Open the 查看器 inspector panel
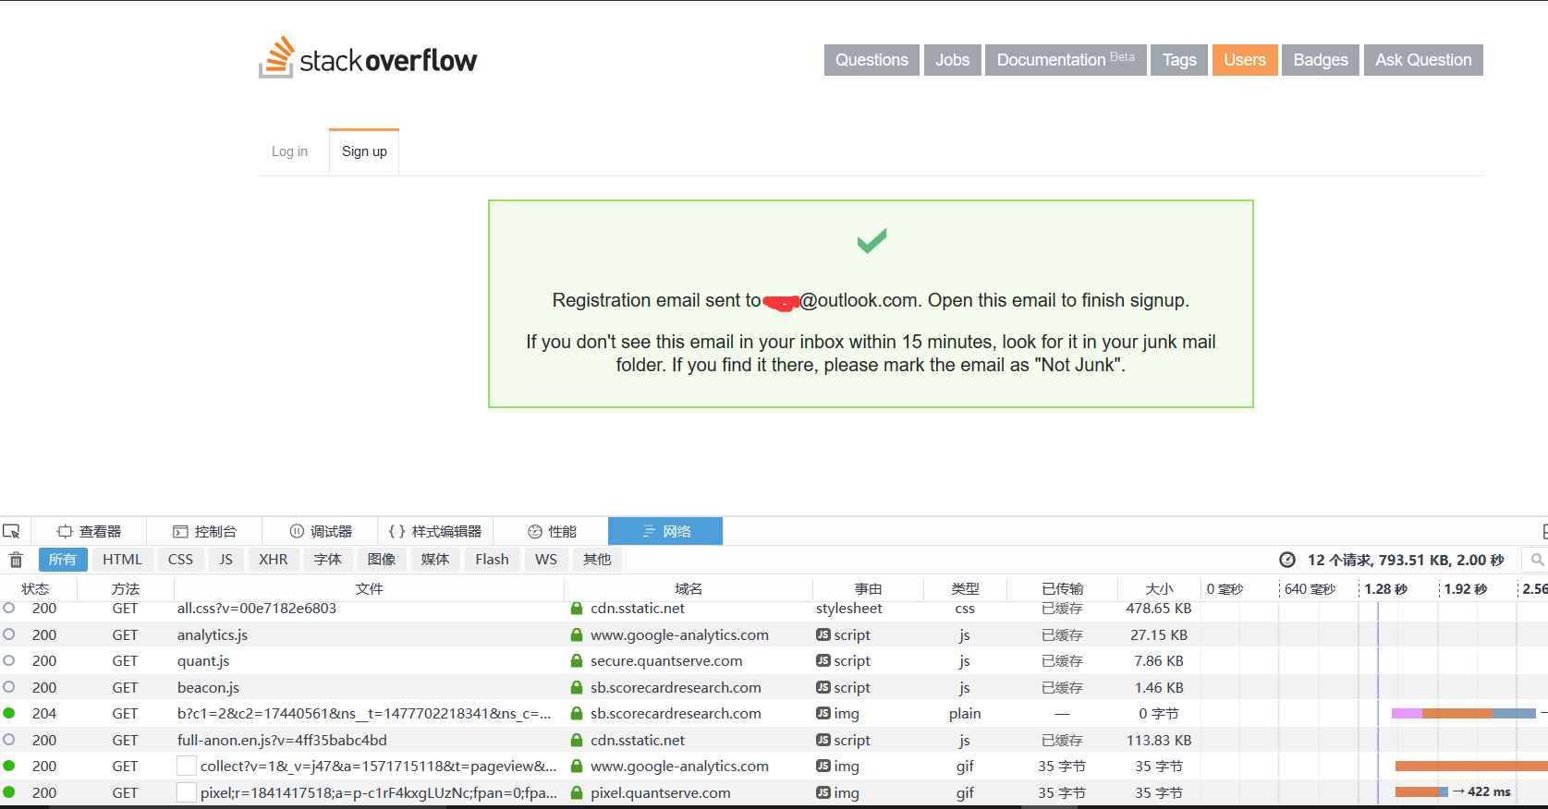1548x809 pixels. [x=90, y=531]
